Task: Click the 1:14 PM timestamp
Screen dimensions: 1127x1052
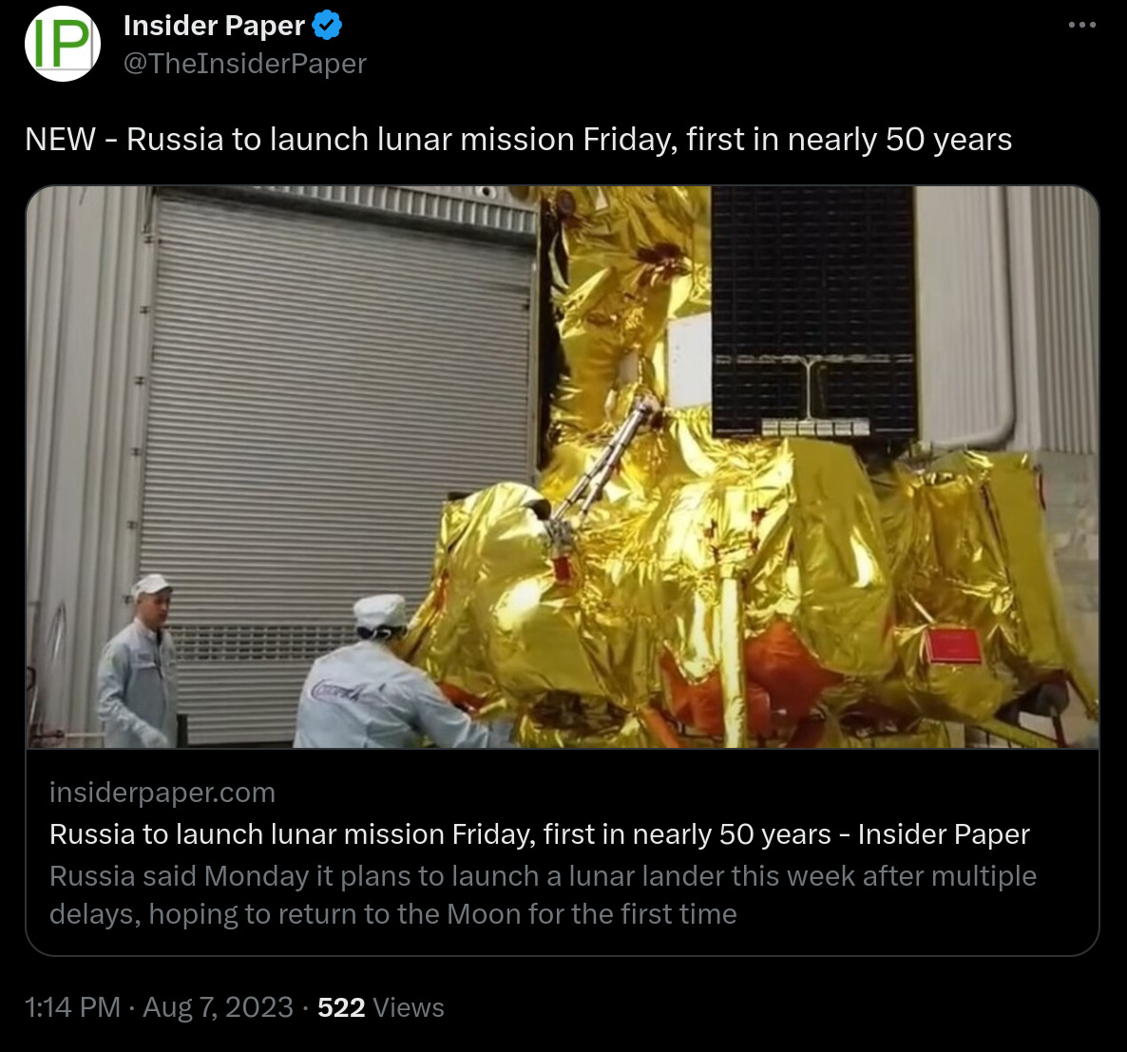Action: pyautogui.click(x=72, y=1007)
